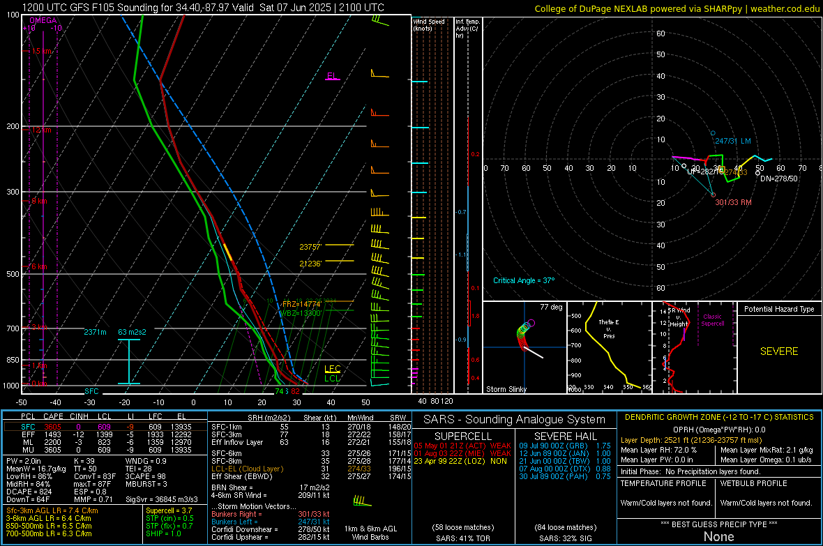Click the FRZ=14774' freezing level label
This screenshot has height=546, width=823.
(x=302, y=304)
